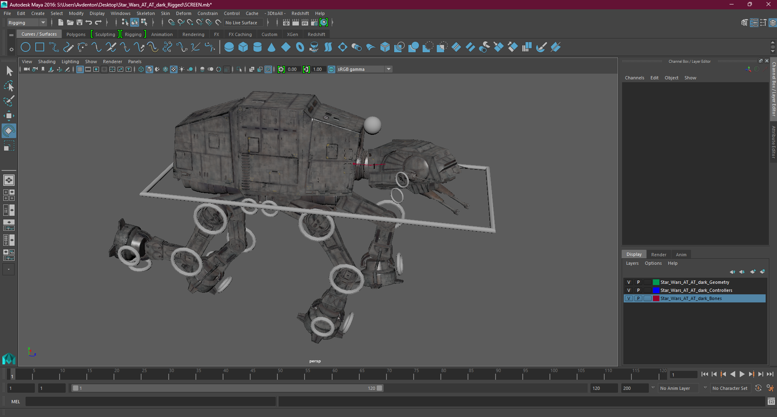The width and height of the screenshot is (777, 417).
Task: Toggle the viewport grid display
Action: pos(80,69)
